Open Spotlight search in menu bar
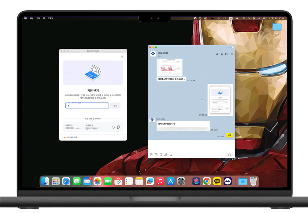This screenshot has width=308, height=213. (x=249, y=18)
